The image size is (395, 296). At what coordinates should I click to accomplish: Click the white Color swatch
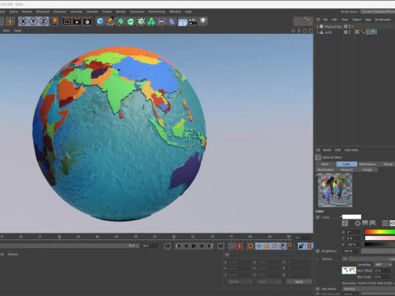[351, 217]
